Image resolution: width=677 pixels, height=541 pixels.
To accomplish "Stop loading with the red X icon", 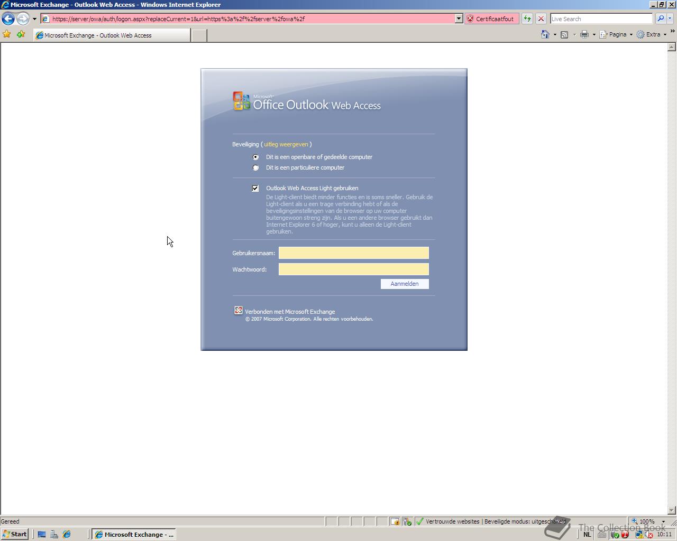I will (x=541, y=19).
